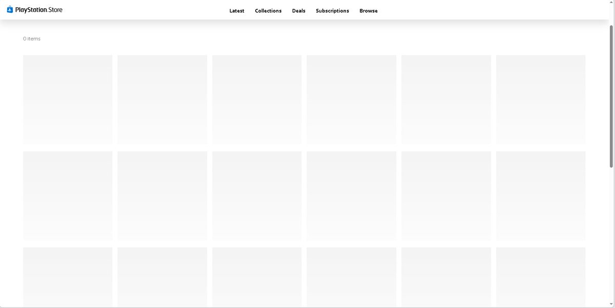Click the '0 items' count text
The height and width of the screenshot is (308, 615).
coord(32,39)
